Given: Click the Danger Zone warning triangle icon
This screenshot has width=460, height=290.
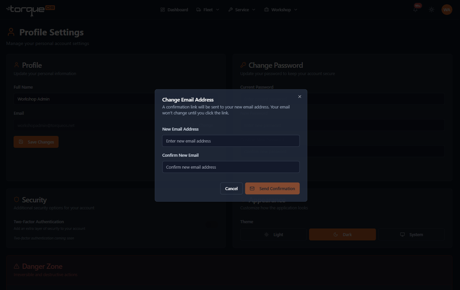Looking at the screenshot, I should click(x=17, y=266).
